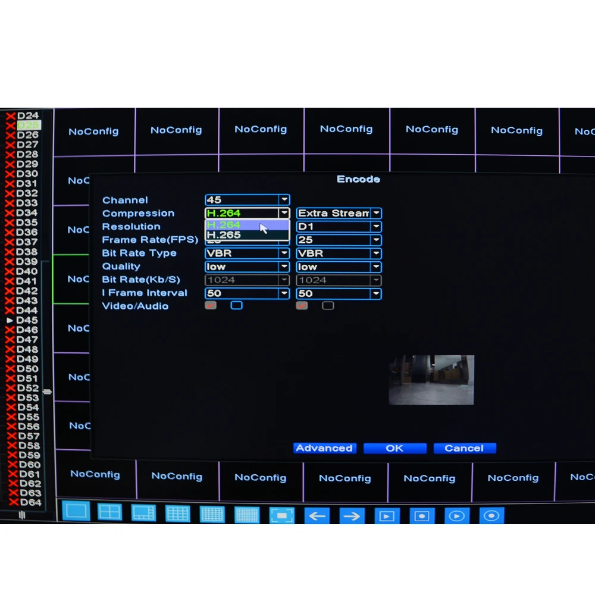Choose H.265 in the compression list
595x595 pixels.
click(247, 235)
